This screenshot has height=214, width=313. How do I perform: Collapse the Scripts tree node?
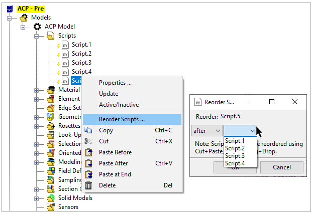36,36
